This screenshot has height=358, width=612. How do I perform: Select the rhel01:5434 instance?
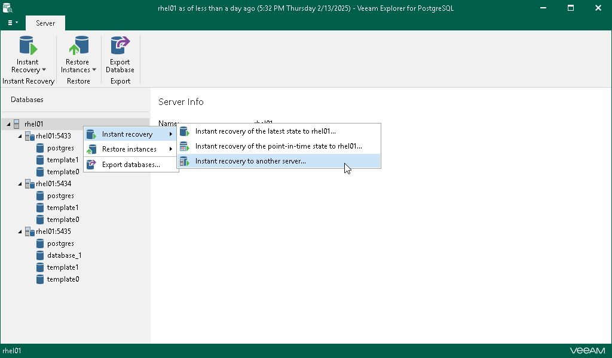[x=53, y=184]
